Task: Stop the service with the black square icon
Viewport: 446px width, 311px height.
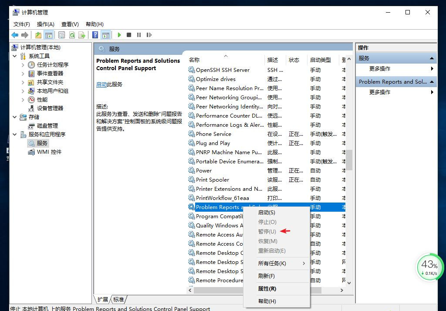Action: click(128, 35)
